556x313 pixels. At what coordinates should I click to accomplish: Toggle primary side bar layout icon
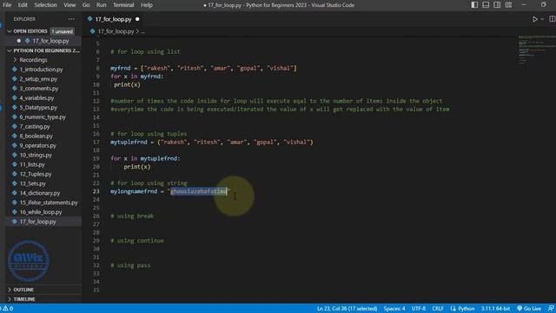pos(474,5)
